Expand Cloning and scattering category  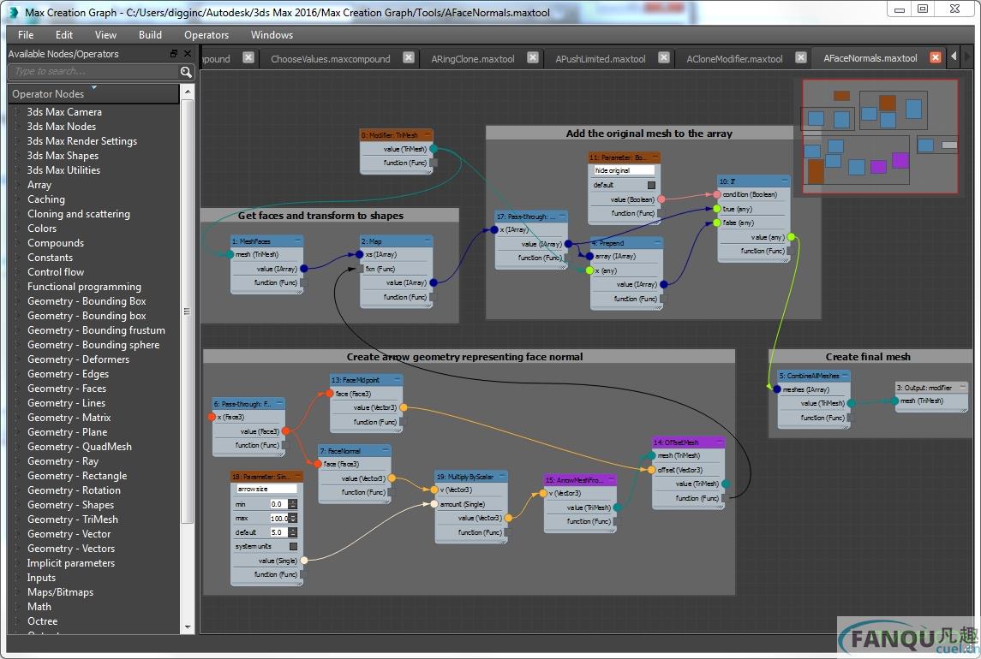pos(17,214)
